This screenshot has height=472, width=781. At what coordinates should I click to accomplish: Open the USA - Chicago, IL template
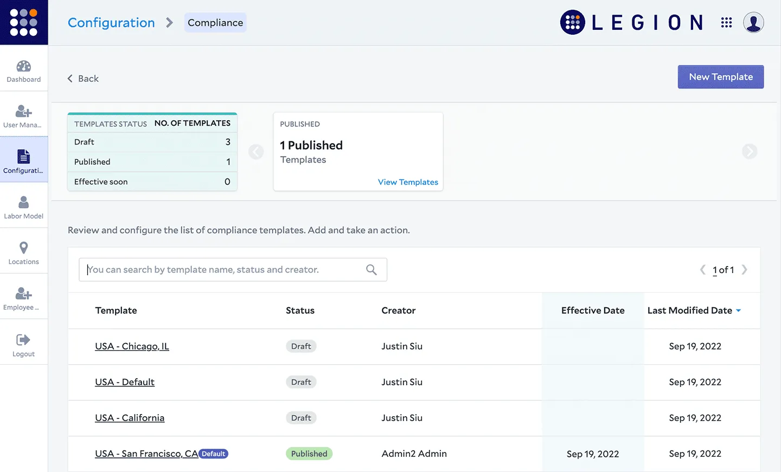(x=132, y=346)
